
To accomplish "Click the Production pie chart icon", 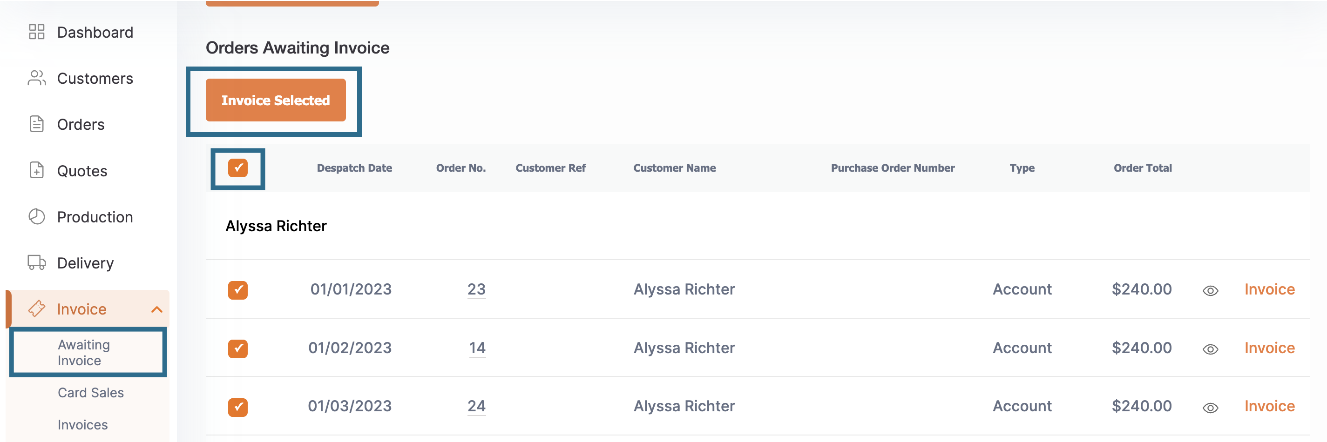I will coord(37,217).
